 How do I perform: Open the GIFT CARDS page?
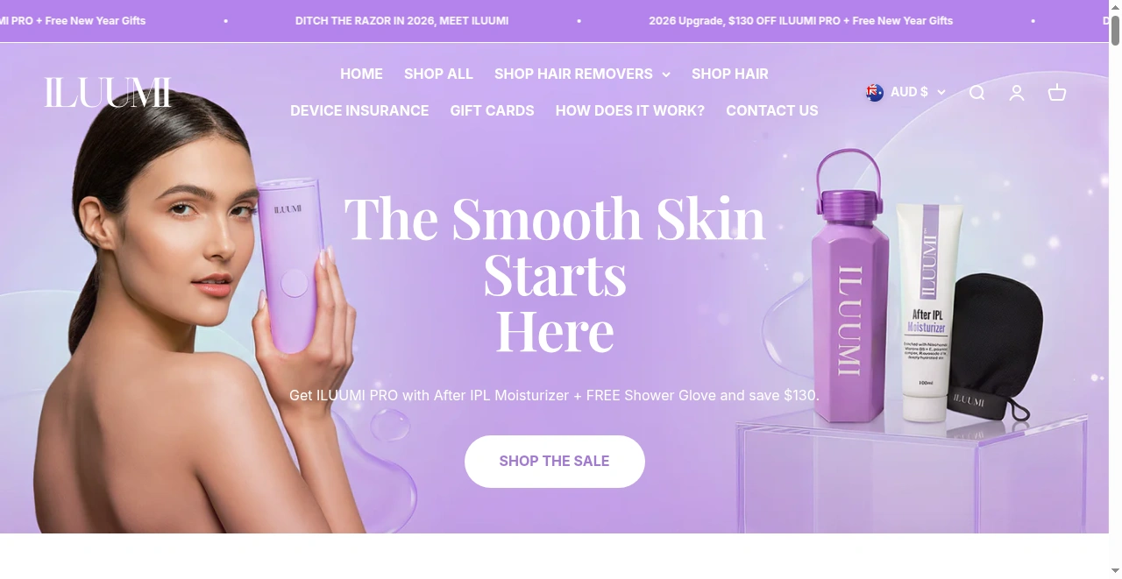(x=492, y=111)
